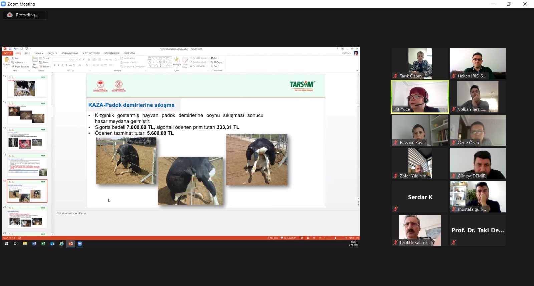The width and height of the screenshot is (534, 286).
Task: Click the Bul find icon
Action: [x=214, y=58]
